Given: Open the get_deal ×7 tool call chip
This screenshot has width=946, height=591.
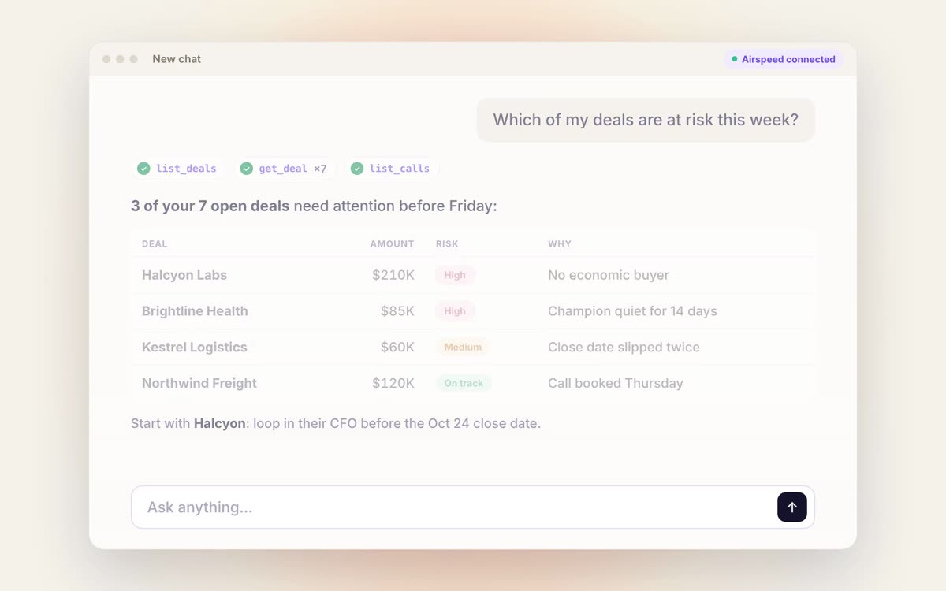Looking at the screenshot, I should pyautogui.click(x=284, y=168).
